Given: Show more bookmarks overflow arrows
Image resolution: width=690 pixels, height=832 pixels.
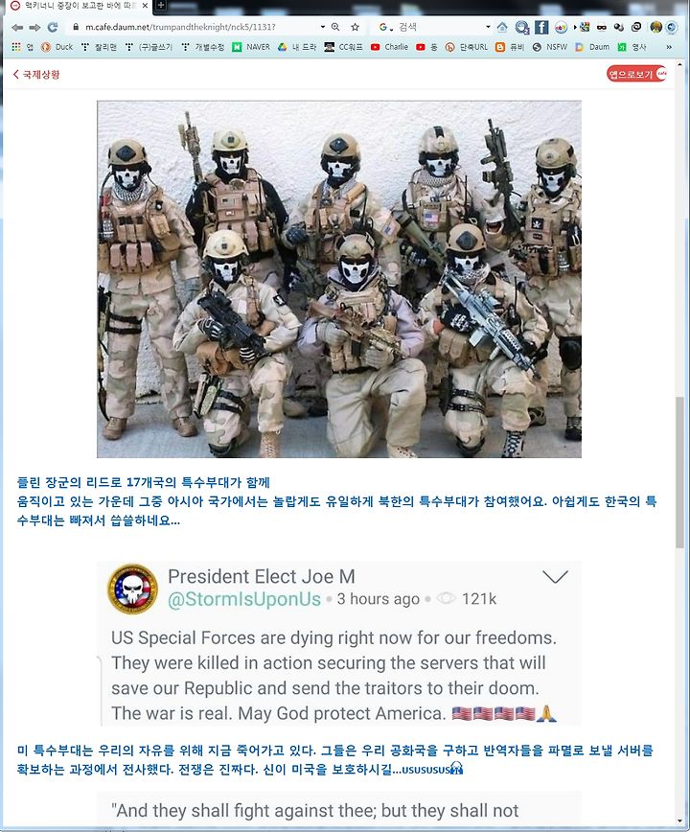Looking at the screenshot, I should coord(669,47).
